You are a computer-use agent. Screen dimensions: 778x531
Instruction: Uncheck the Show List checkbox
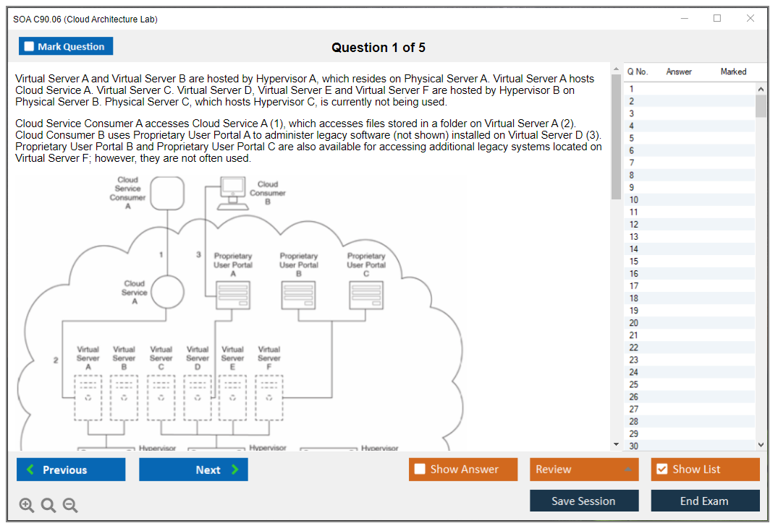point(661,470)
